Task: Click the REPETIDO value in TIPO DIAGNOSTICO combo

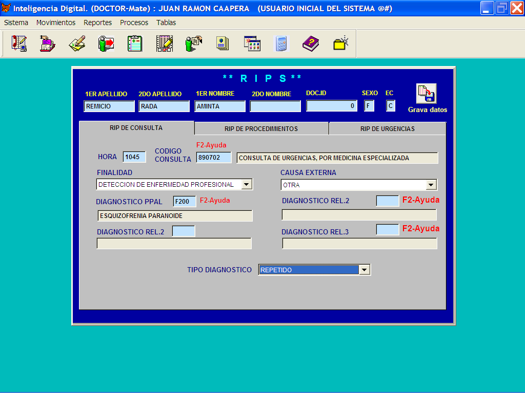Action: [x=309, y=270]
